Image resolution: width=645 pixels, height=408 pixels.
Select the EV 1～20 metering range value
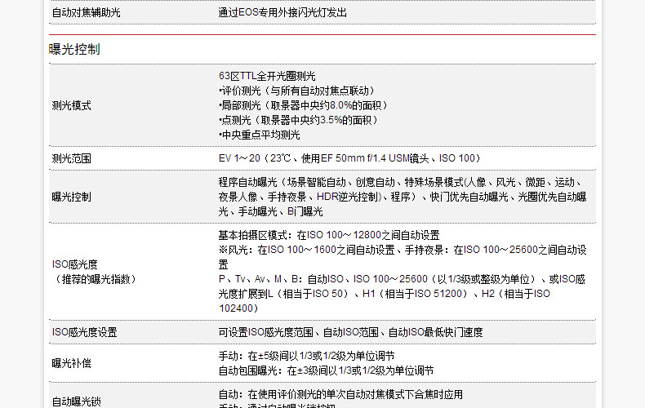(349, 157)
